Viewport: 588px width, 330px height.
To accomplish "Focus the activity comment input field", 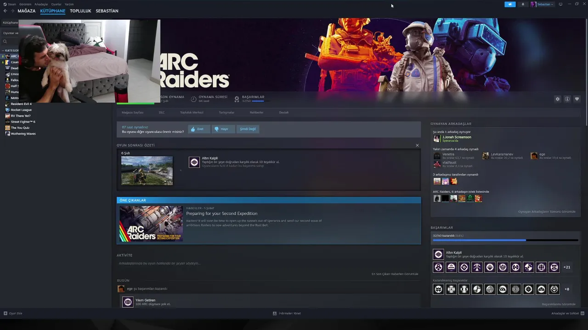I will [x=269, y=264].
